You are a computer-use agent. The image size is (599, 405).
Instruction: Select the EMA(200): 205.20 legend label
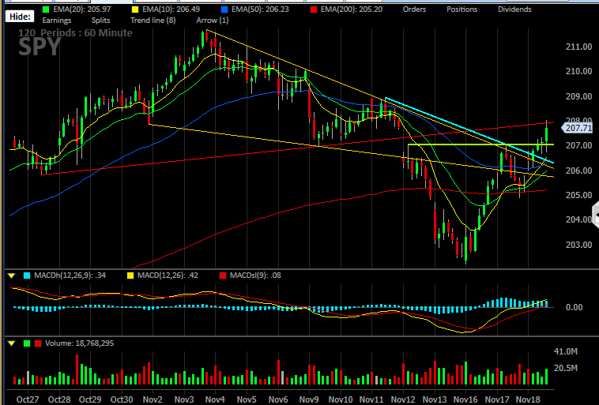point(352,9)
